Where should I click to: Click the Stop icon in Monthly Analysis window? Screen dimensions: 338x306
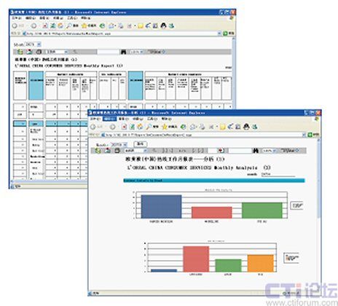124,127
